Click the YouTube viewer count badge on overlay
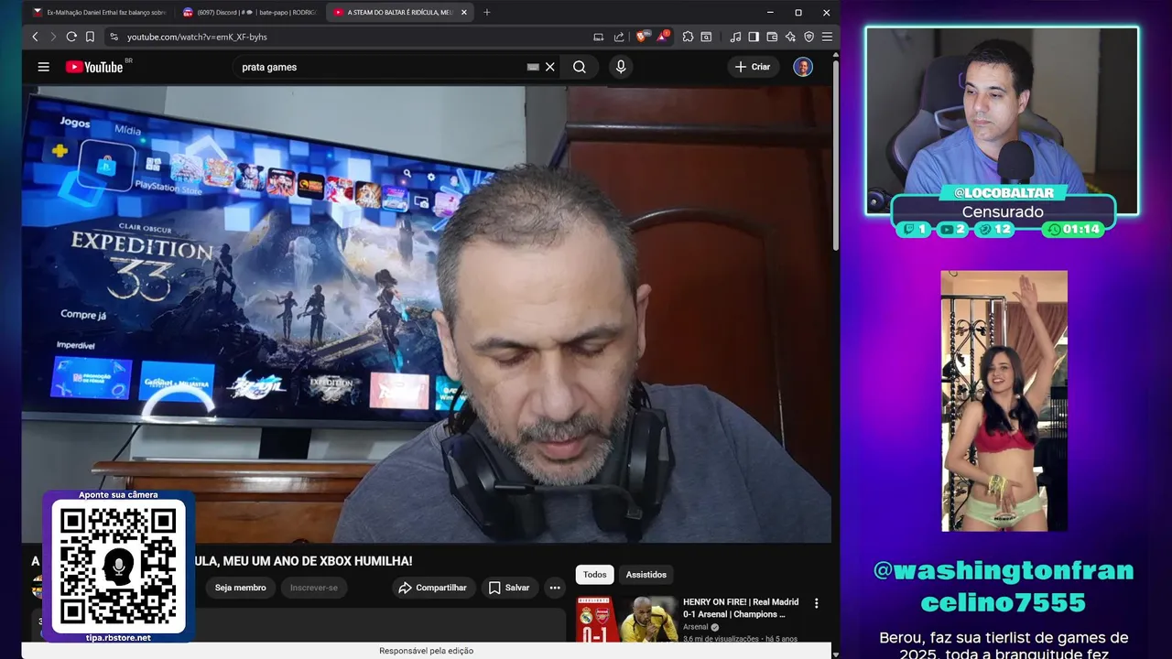Viewport: 1172px width, 659px height. tap(953, 230)
